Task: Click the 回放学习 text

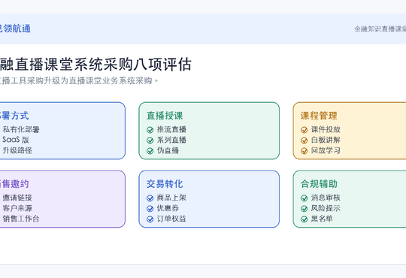Action: [326, 150]
